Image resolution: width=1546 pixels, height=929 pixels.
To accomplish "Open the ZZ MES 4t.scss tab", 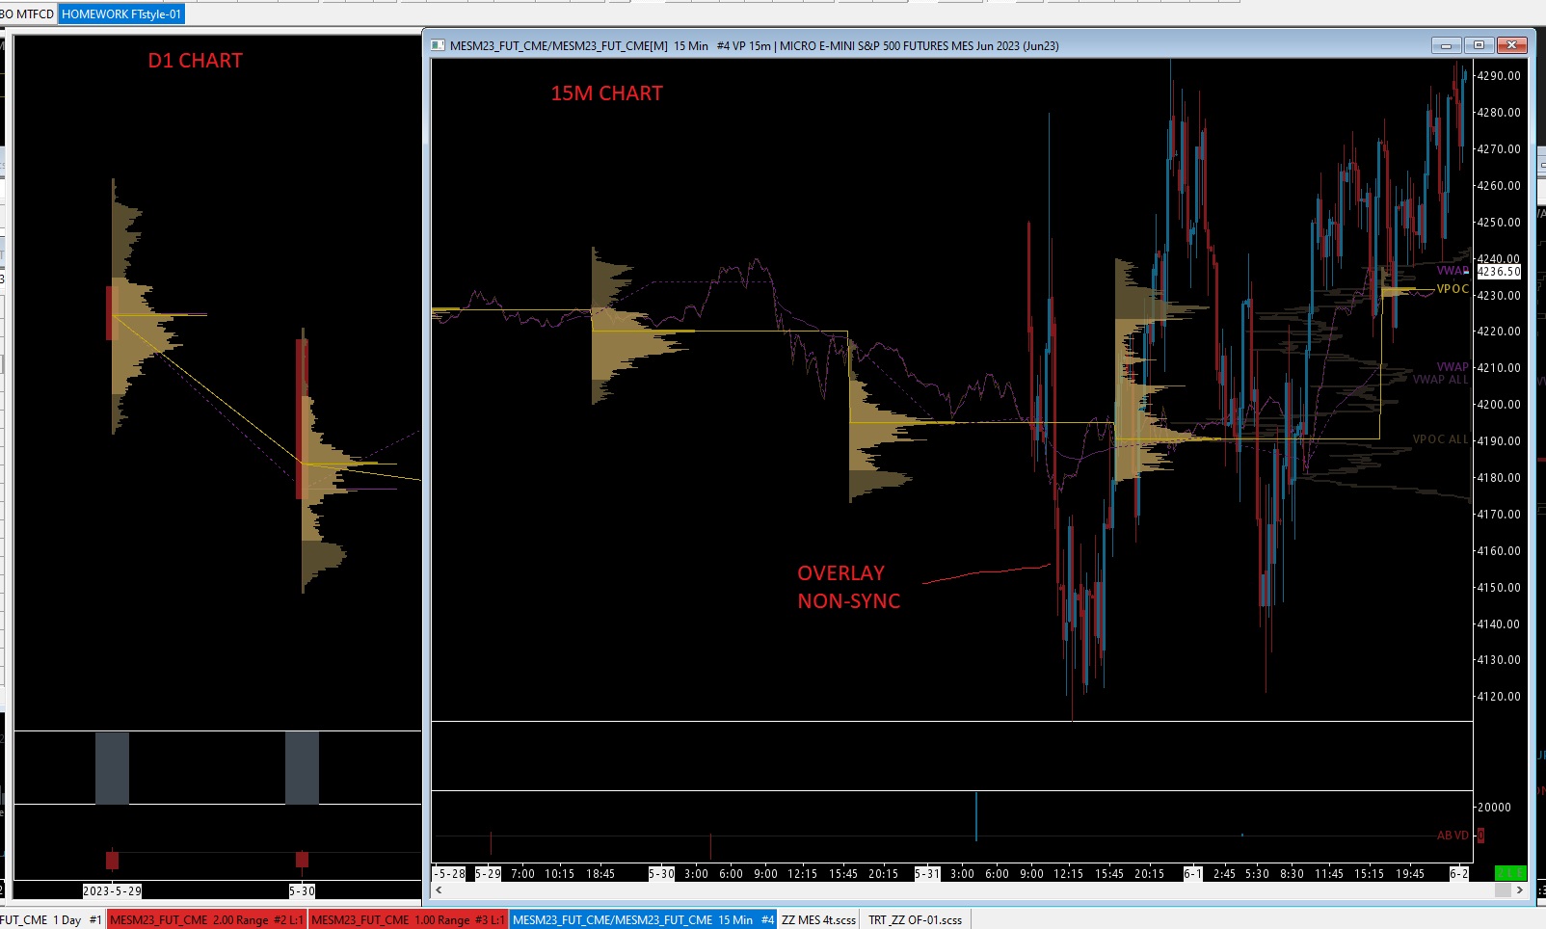I will (x=818, y=920).
